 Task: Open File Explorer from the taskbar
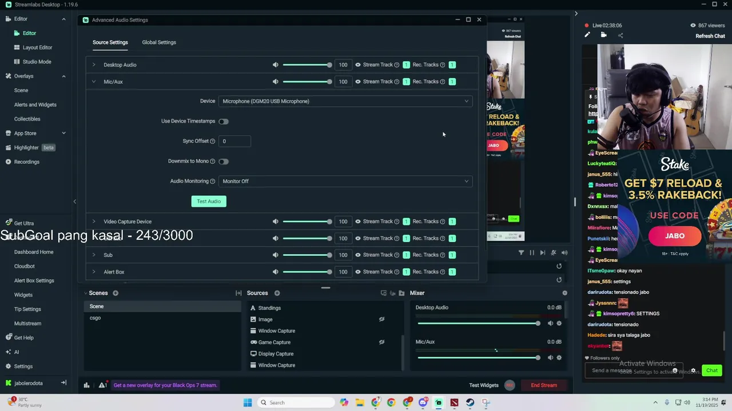360,402
